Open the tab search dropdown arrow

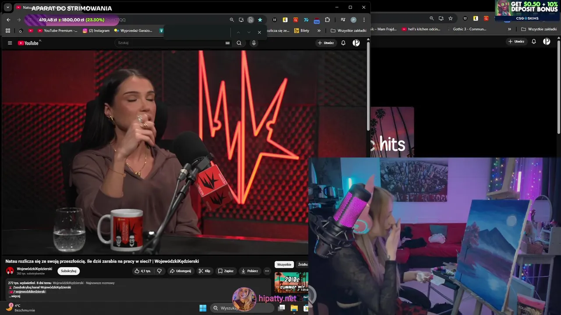click(x=8, y=7)
